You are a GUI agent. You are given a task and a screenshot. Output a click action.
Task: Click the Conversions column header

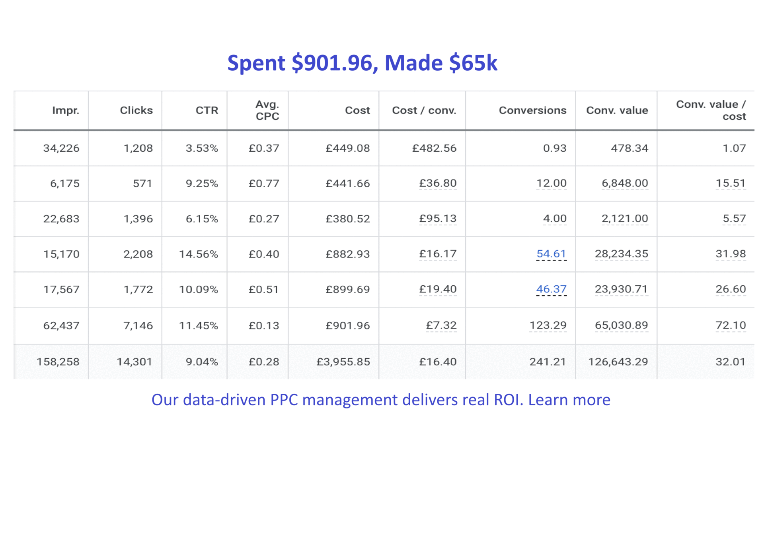click(532, 110)
